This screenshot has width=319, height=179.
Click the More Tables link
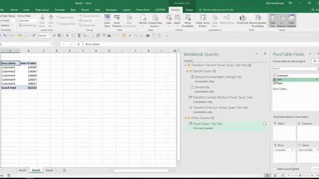point(281,89)
